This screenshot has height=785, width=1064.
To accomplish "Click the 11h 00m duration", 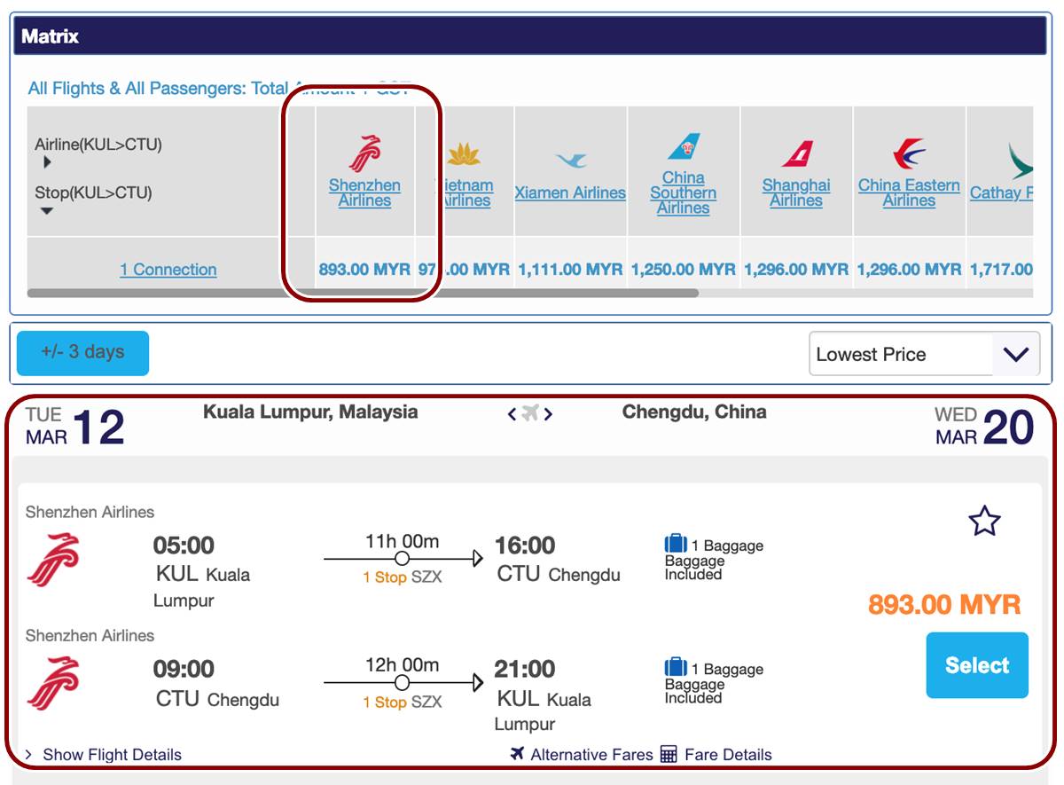I will click(x=402, y=541).
